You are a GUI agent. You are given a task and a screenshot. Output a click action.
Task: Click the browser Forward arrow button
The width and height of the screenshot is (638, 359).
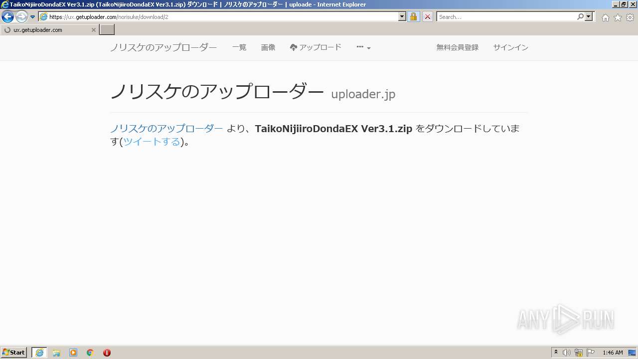[x=21, y=17]
